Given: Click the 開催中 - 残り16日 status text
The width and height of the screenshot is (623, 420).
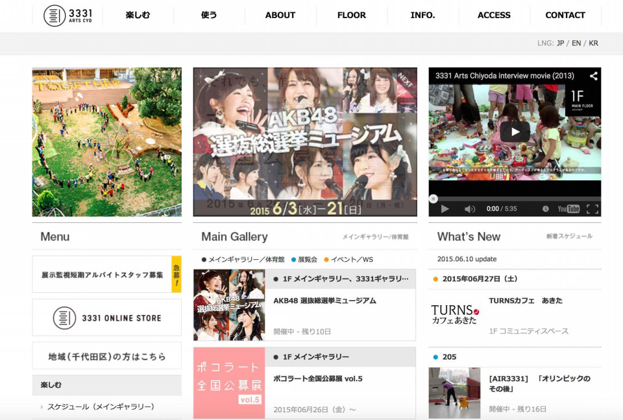Looking at the screenshot, I should (518, 409).
